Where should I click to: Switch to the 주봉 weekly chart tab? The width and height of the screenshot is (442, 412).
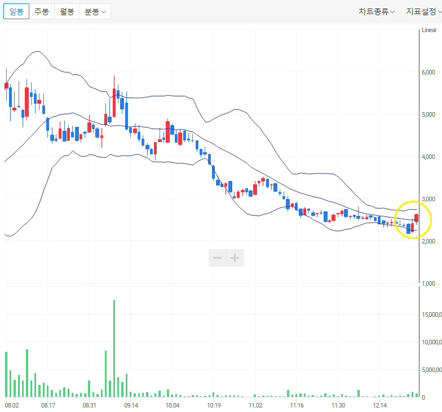(x=42, y=11)
